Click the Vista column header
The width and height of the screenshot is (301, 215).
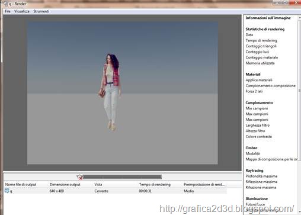coord(98,184)
